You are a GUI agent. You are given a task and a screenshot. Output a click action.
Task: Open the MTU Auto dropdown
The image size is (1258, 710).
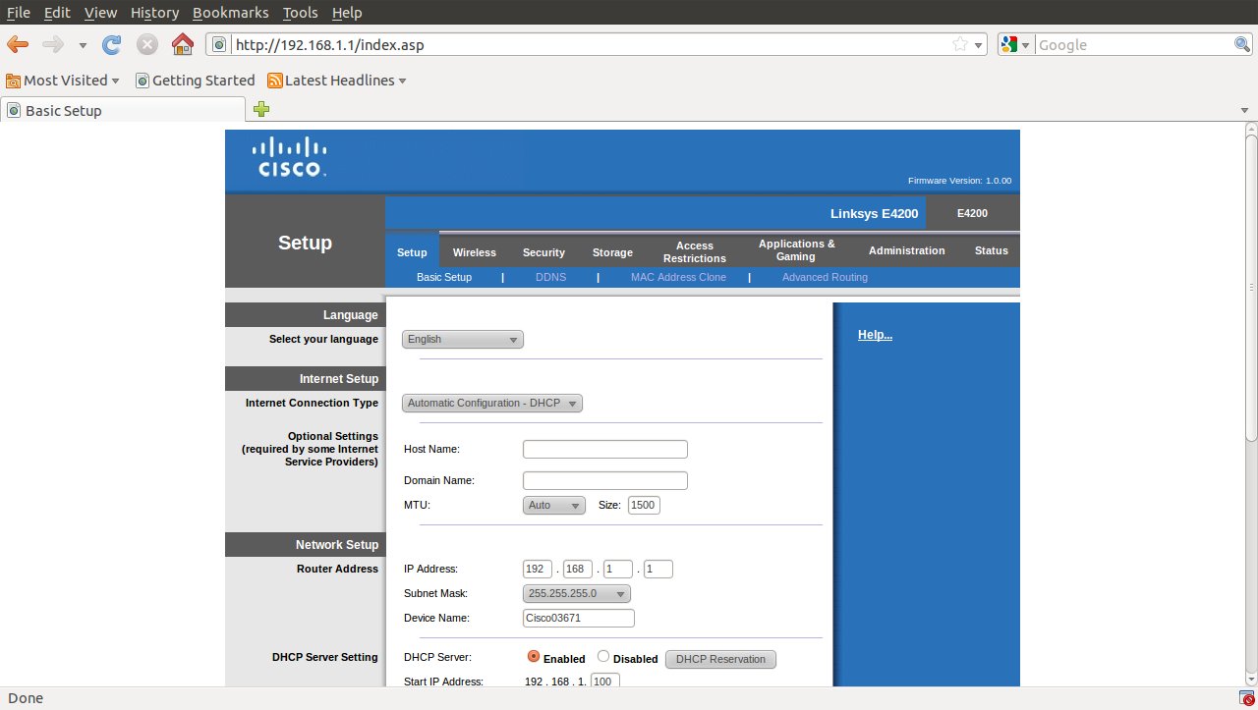tap(554, 506)
